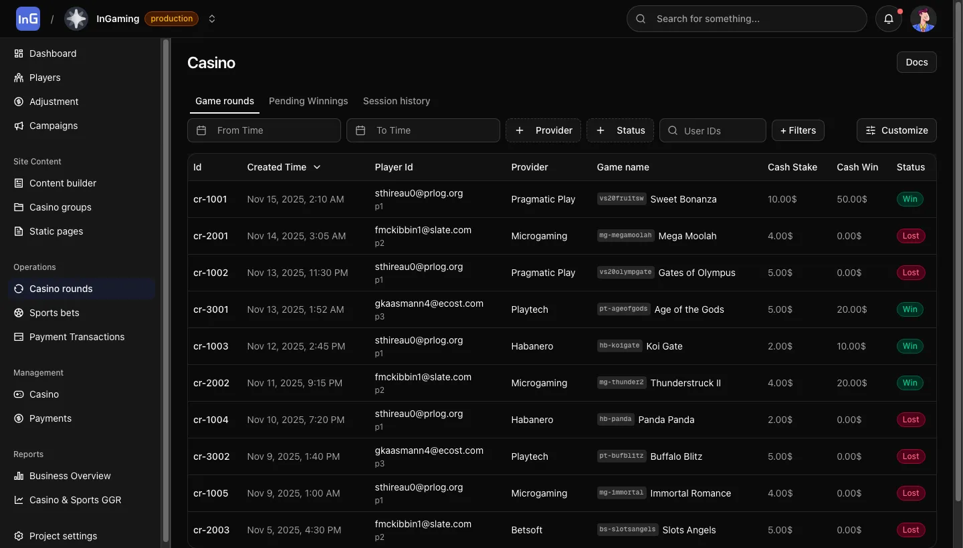Viewport: 963px width, 548px height.
Task: Open the Provider filter dropdown
Action: click(543, 130)
